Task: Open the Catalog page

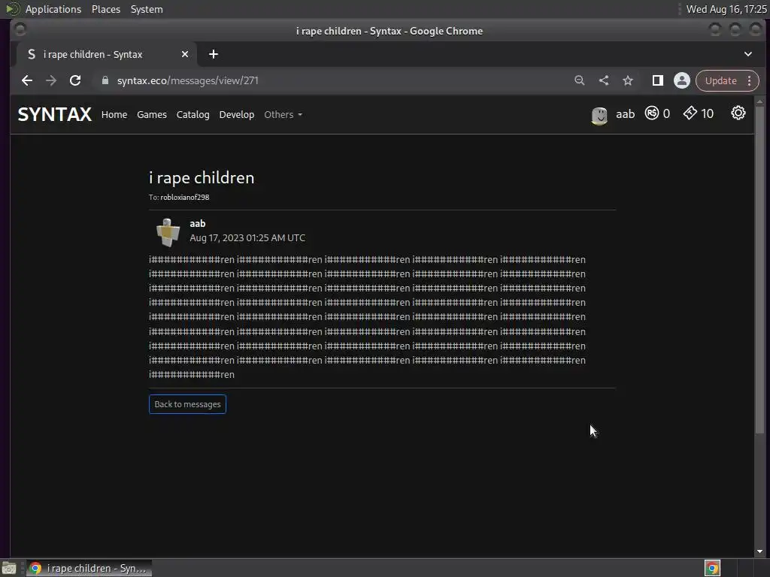Action: (x=193, y=114)
